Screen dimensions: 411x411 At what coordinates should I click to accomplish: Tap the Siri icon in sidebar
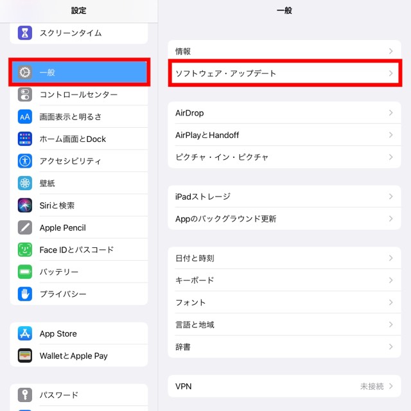point(25,205)
